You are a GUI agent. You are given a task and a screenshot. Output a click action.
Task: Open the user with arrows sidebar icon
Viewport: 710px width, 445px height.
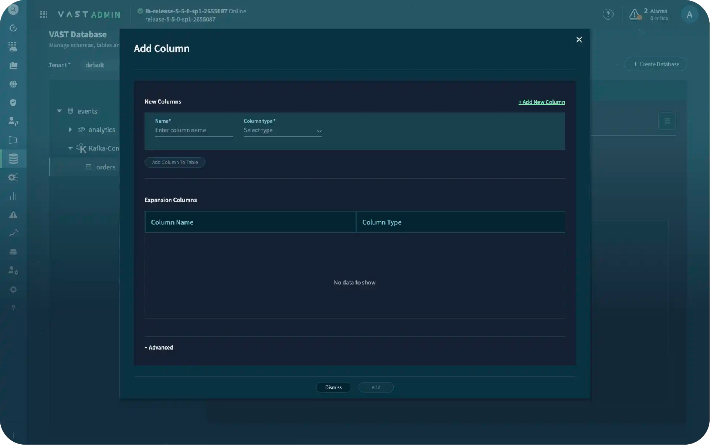point(13,121)
